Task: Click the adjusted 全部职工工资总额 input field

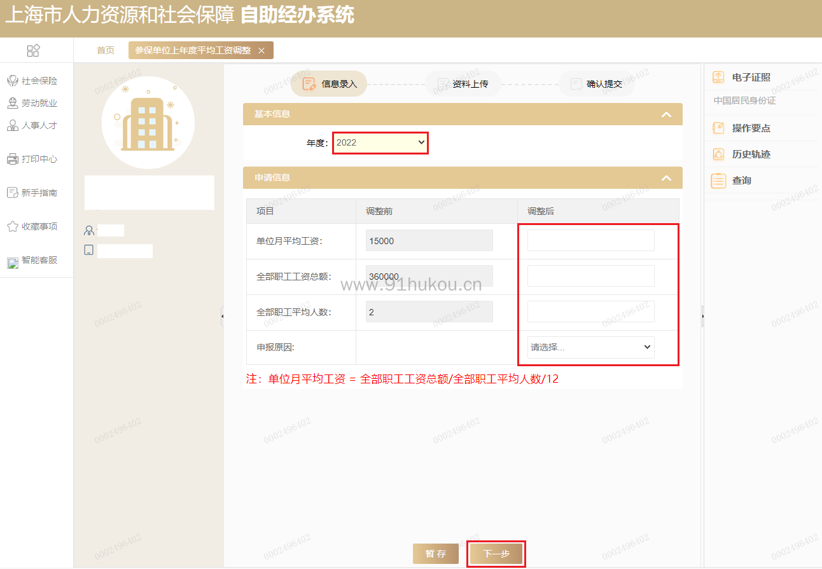Action: pos(590,276)
